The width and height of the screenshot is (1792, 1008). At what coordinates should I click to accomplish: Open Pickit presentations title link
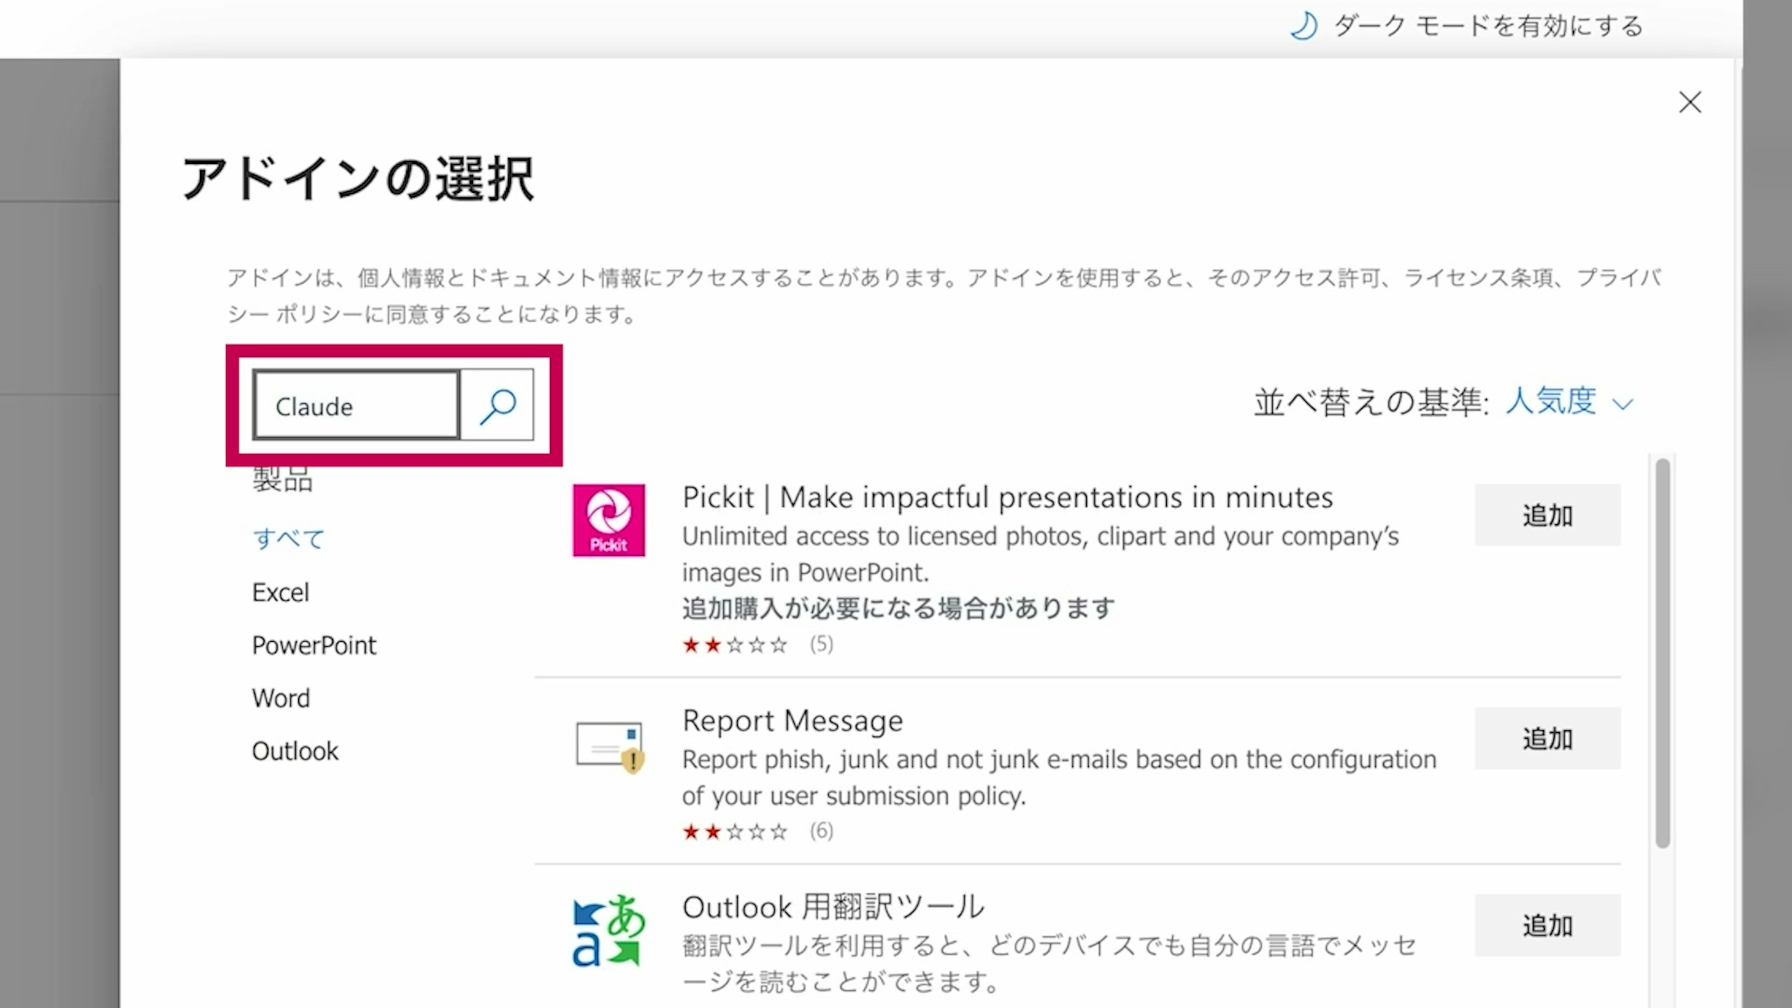coord(1007,497)
